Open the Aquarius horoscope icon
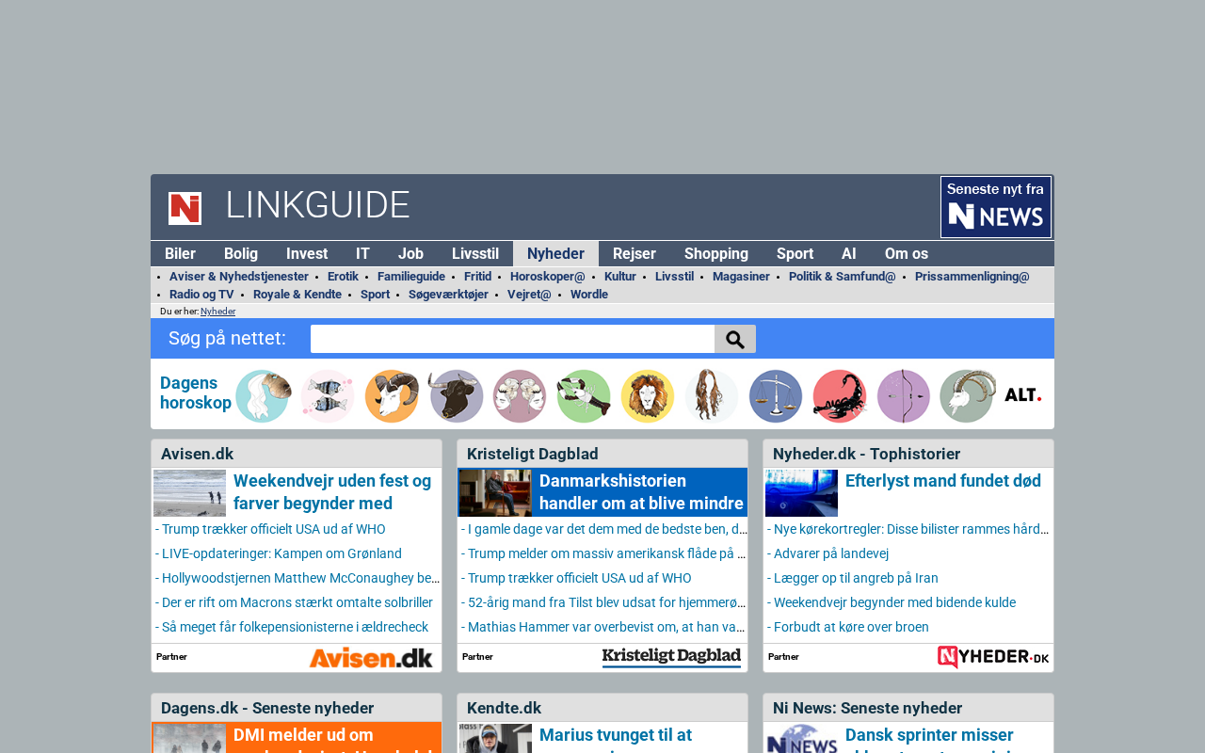The width and height of the screenshot is (1205, 753). pos(263,396)
